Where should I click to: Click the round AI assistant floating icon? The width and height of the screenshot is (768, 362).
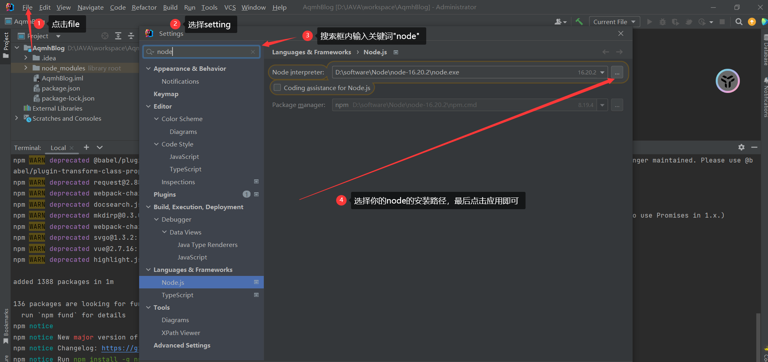(727, 81)
